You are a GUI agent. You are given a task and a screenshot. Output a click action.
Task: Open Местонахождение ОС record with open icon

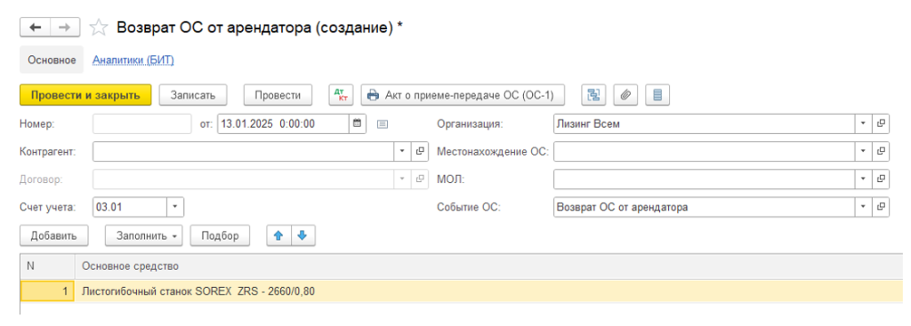(881, 151)
